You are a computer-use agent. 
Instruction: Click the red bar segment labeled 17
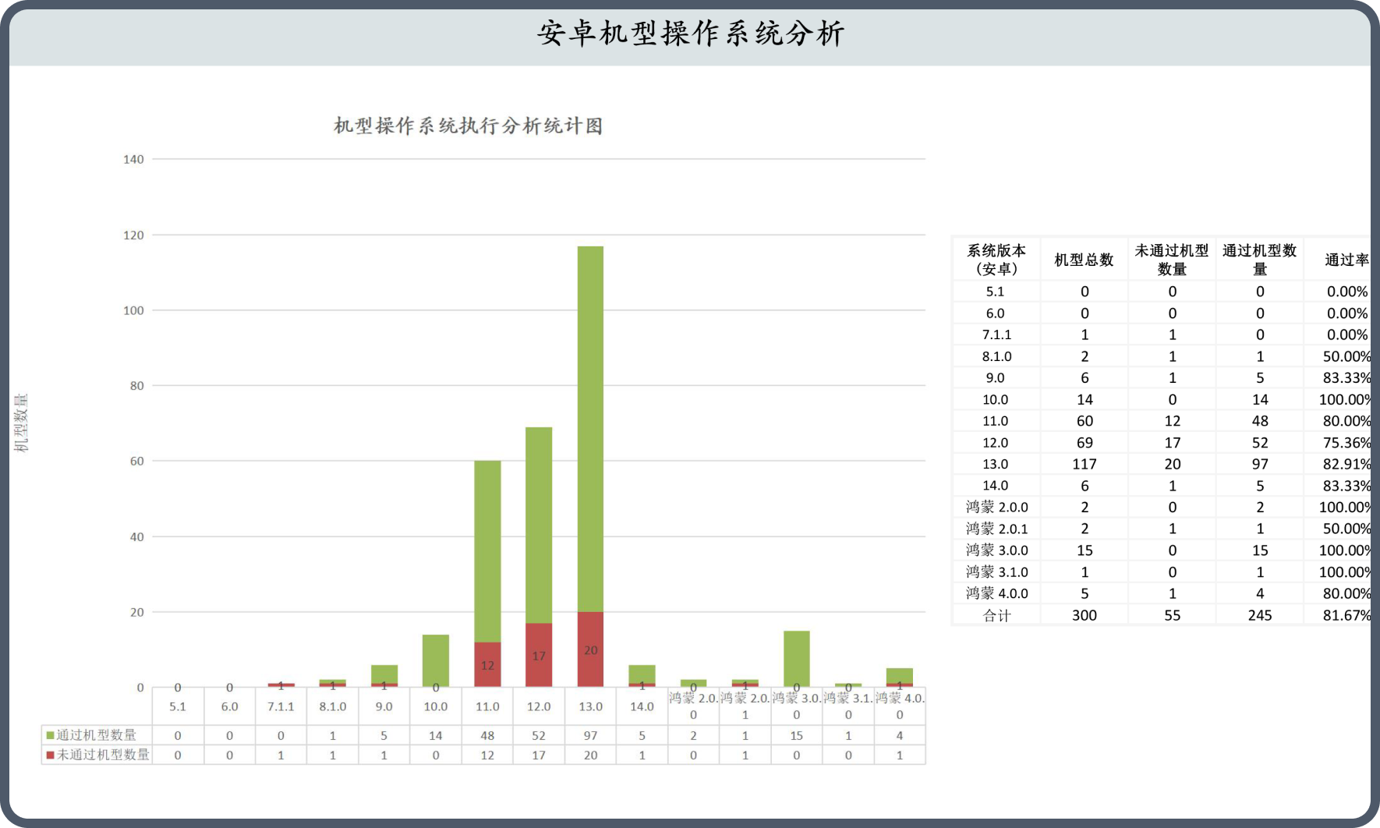pos(539,655)
